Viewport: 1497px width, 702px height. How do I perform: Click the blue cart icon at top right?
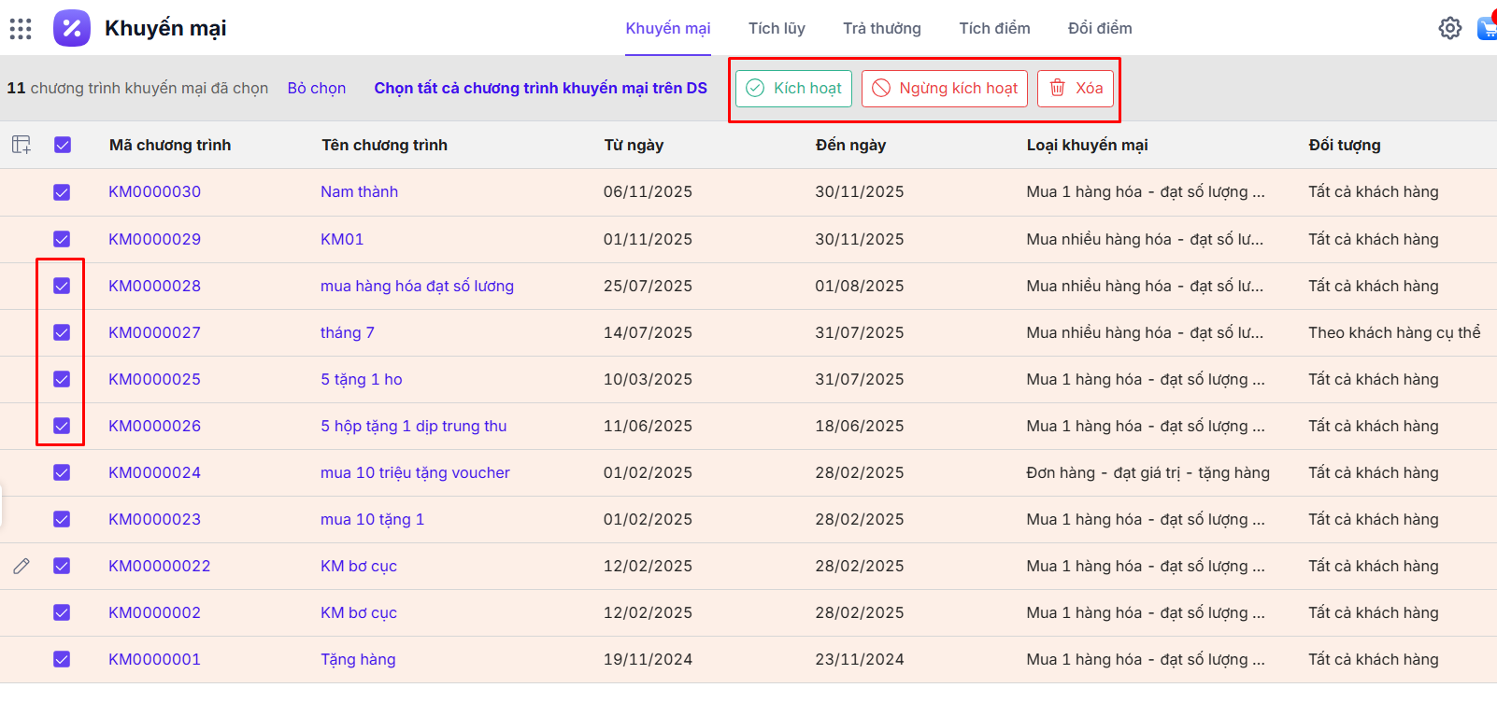1488,28
